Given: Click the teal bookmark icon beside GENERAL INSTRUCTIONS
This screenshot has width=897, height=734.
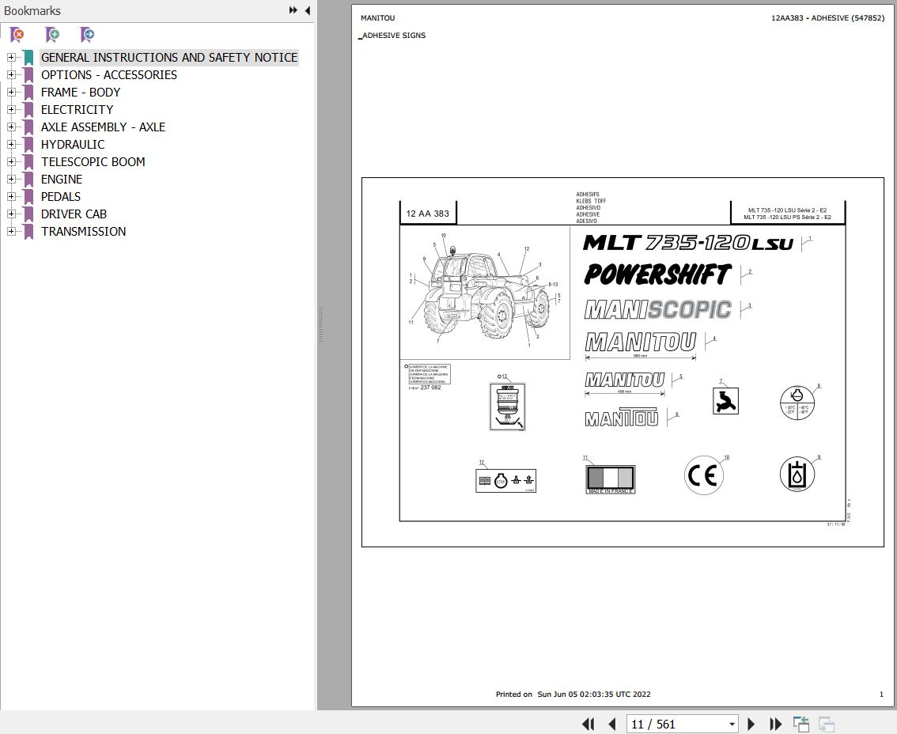Looking at the screenshot, I should (x=28, y=57).
